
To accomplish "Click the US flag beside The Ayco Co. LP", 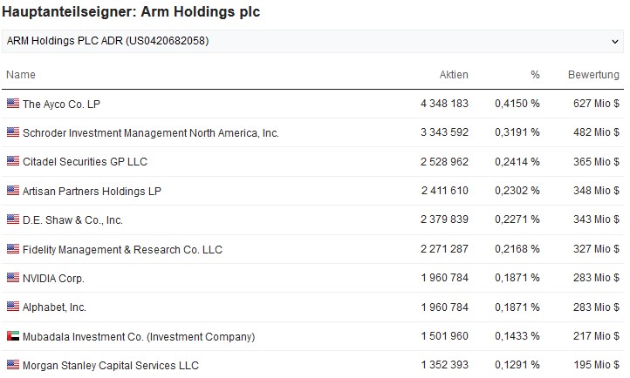I will [12, 104].
